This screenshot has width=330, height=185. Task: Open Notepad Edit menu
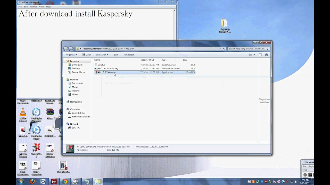26,7
